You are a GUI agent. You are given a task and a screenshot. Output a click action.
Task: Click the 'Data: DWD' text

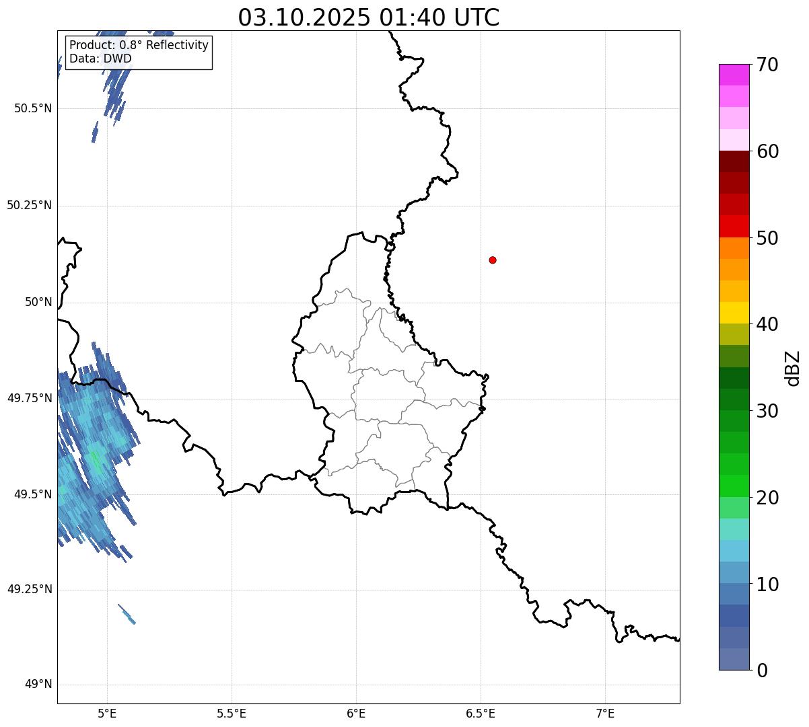100,59
